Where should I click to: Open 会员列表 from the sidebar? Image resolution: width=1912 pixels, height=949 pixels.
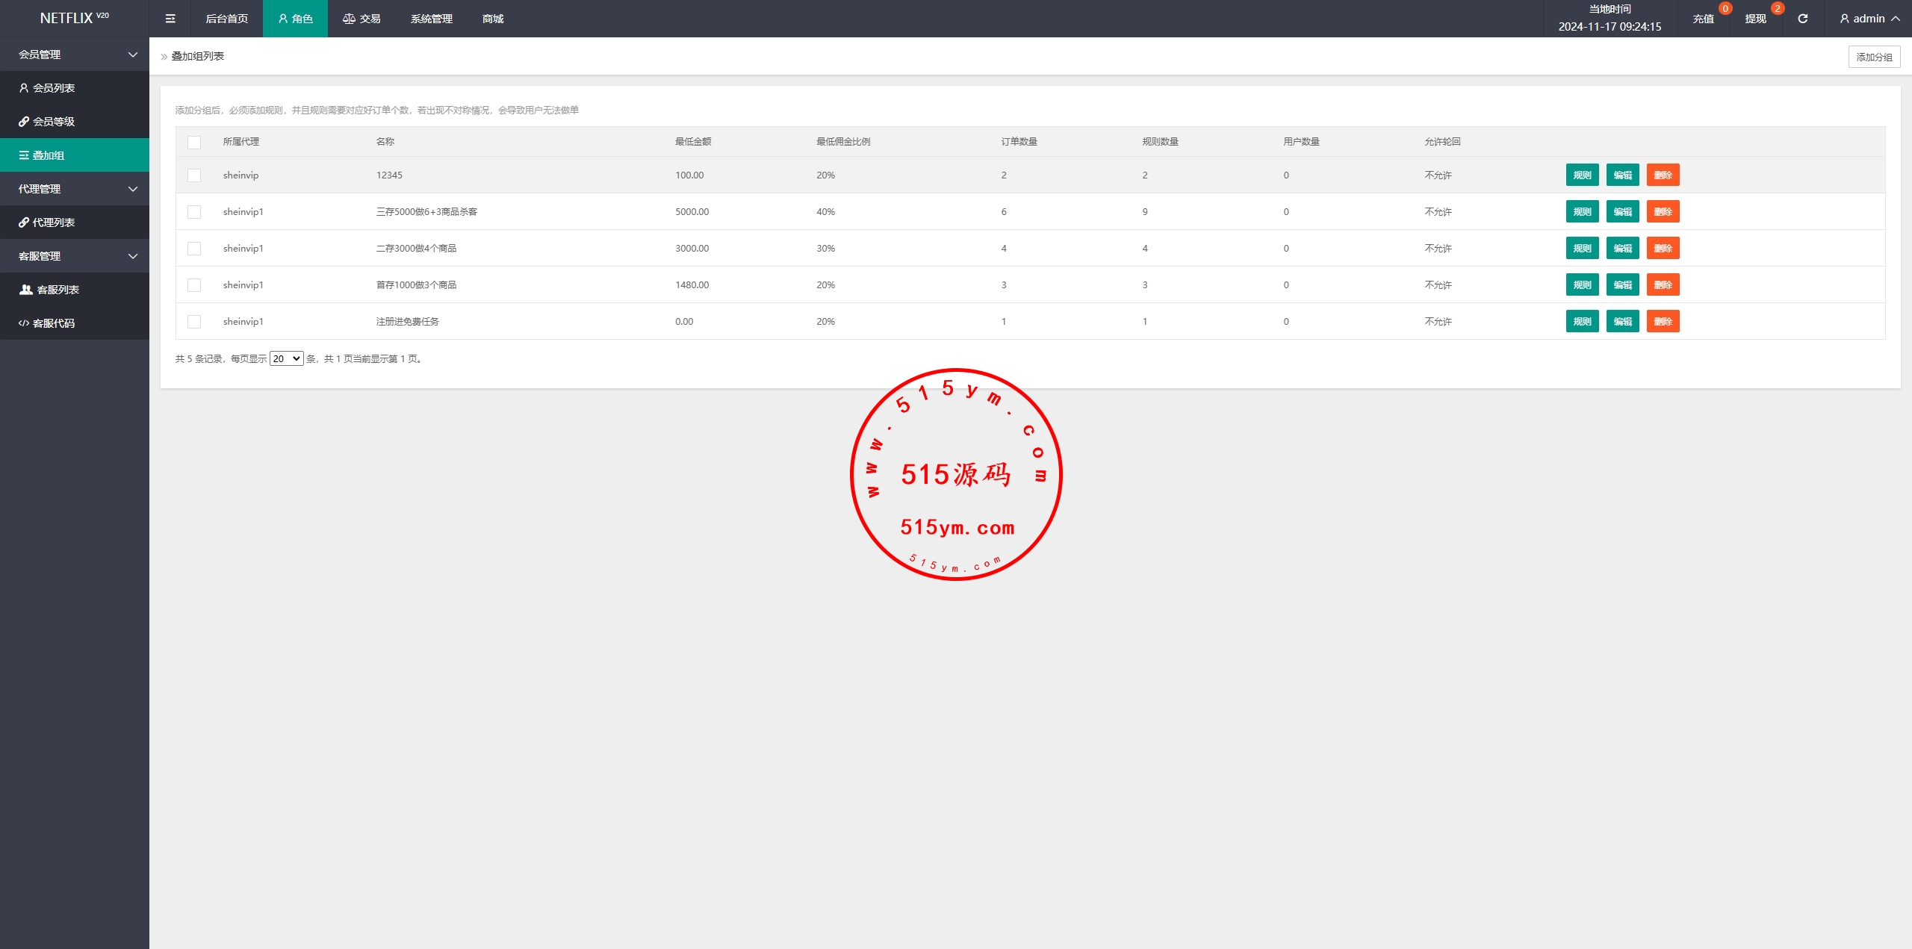click(54, 88)
